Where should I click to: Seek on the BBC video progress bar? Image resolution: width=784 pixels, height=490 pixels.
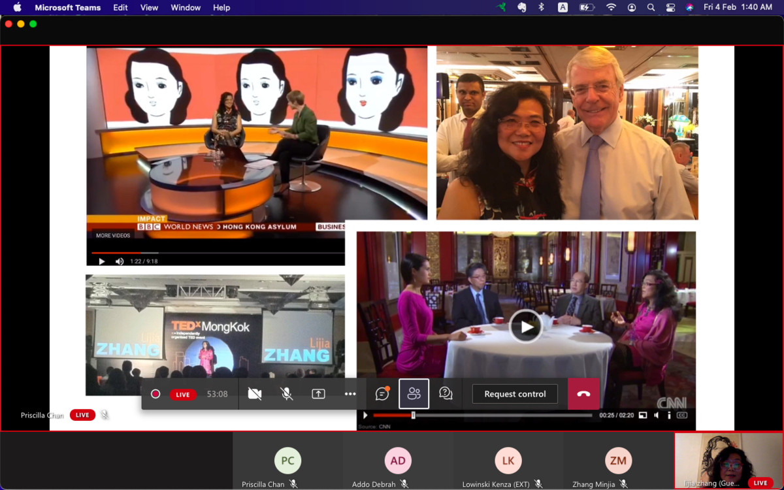[218, 252]
